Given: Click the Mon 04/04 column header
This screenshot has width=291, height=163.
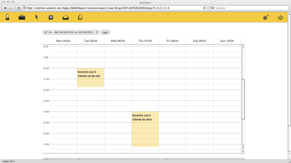Looking at the screenshot, I should click(63, 41).
